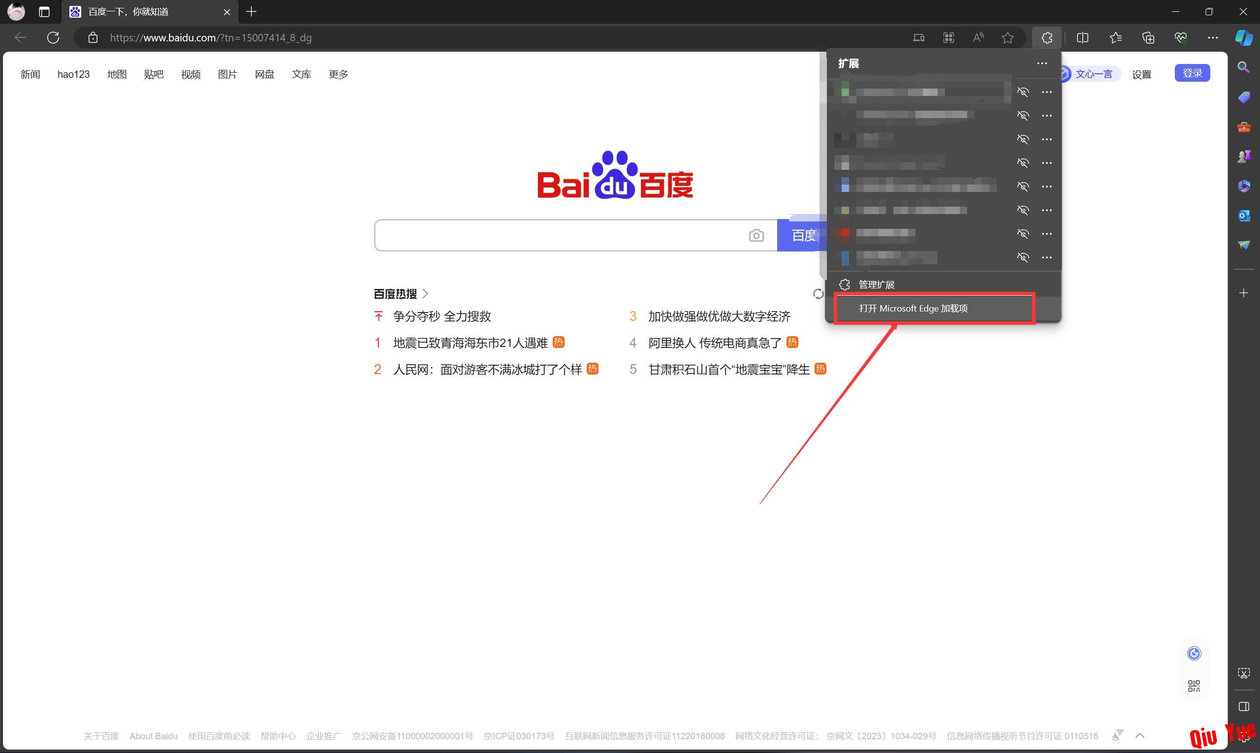This screenshot has width=1260, height=753.
Task: Open sidebar Microsoft 365 icon
Action: pos(1244,186)
